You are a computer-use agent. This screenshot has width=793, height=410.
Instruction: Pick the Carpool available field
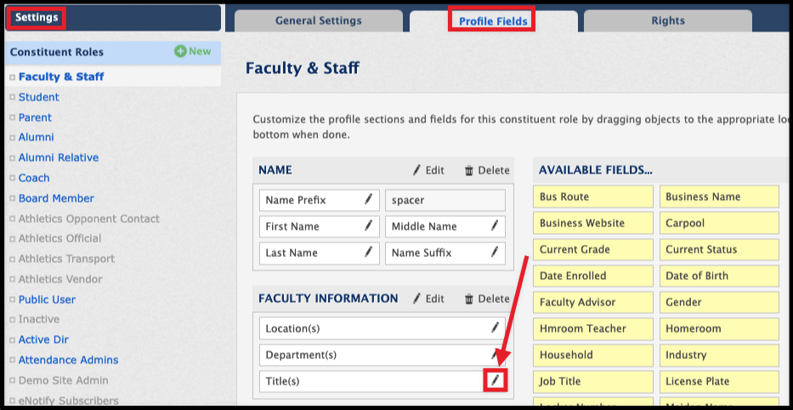(719, 223)
